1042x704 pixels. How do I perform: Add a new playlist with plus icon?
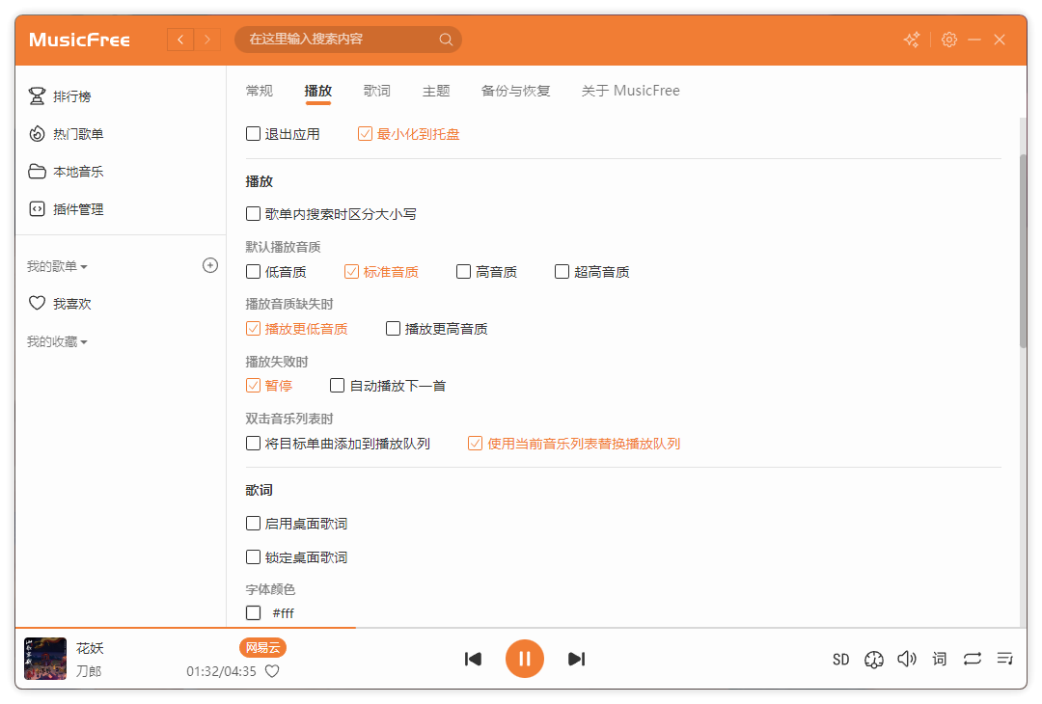(210, 265)
